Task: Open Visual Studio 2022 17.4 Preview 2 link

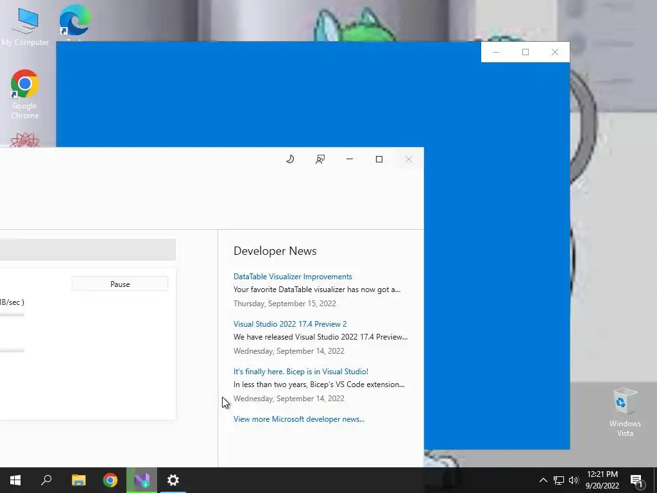Action: (290, 324)
